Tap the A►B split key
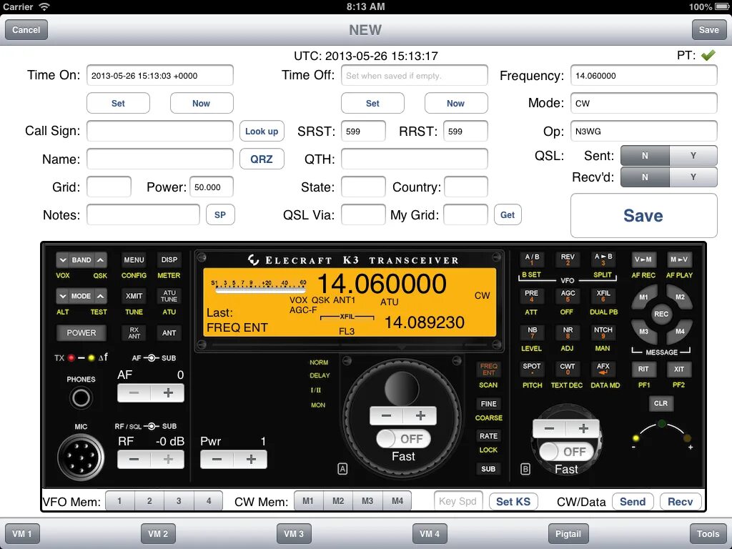The image size is (732, 549). tap(603, 259)
